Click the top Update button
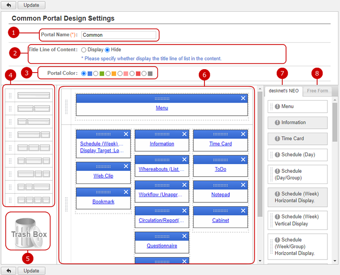Screen dimensions: 340x275 [32, 5]
